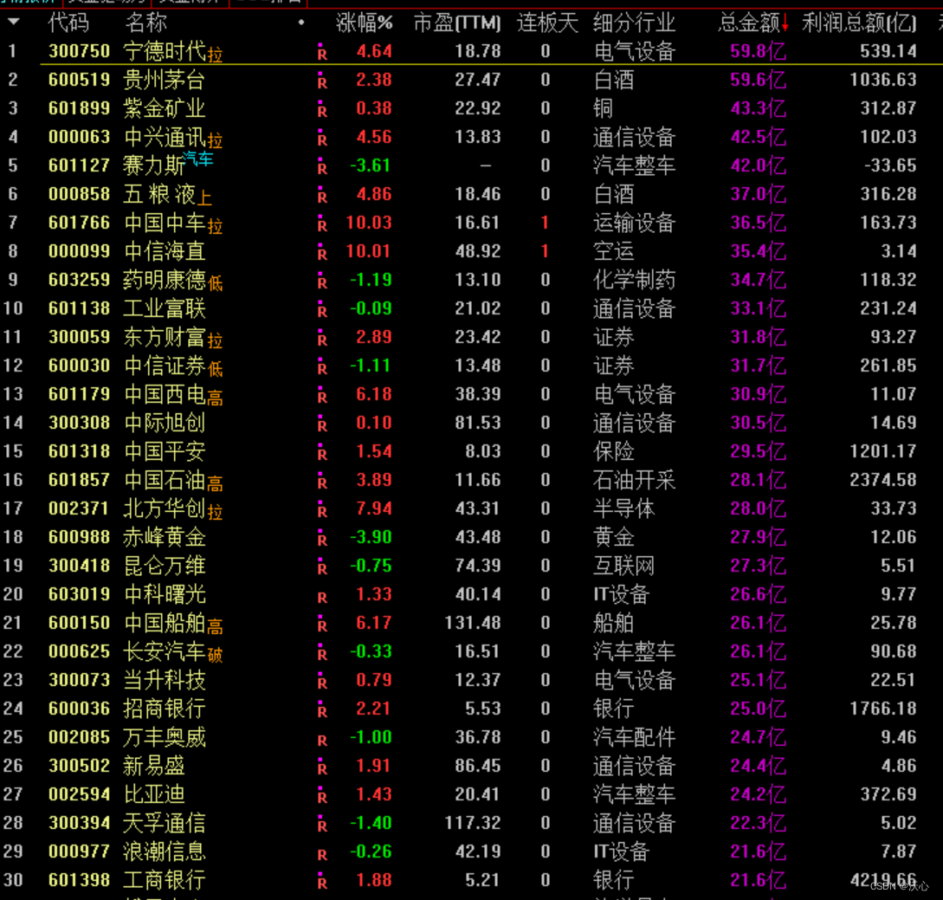This screenshot has height=900, width=943.
Task: Click stock code 300059 东方财富
Action: point(80,338)
